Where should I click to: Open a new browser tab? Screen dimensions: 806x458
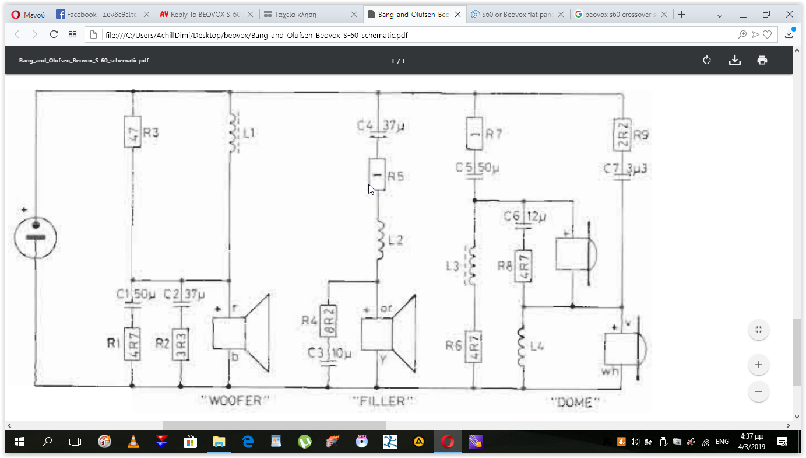(x=682, y=15)
